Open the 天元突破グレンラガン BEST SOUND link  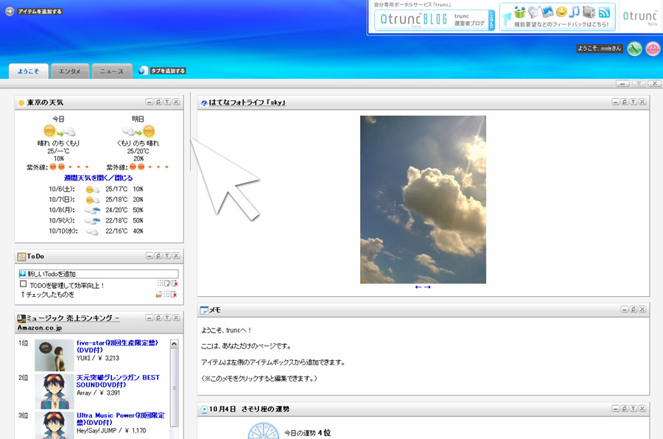[118, 381]
